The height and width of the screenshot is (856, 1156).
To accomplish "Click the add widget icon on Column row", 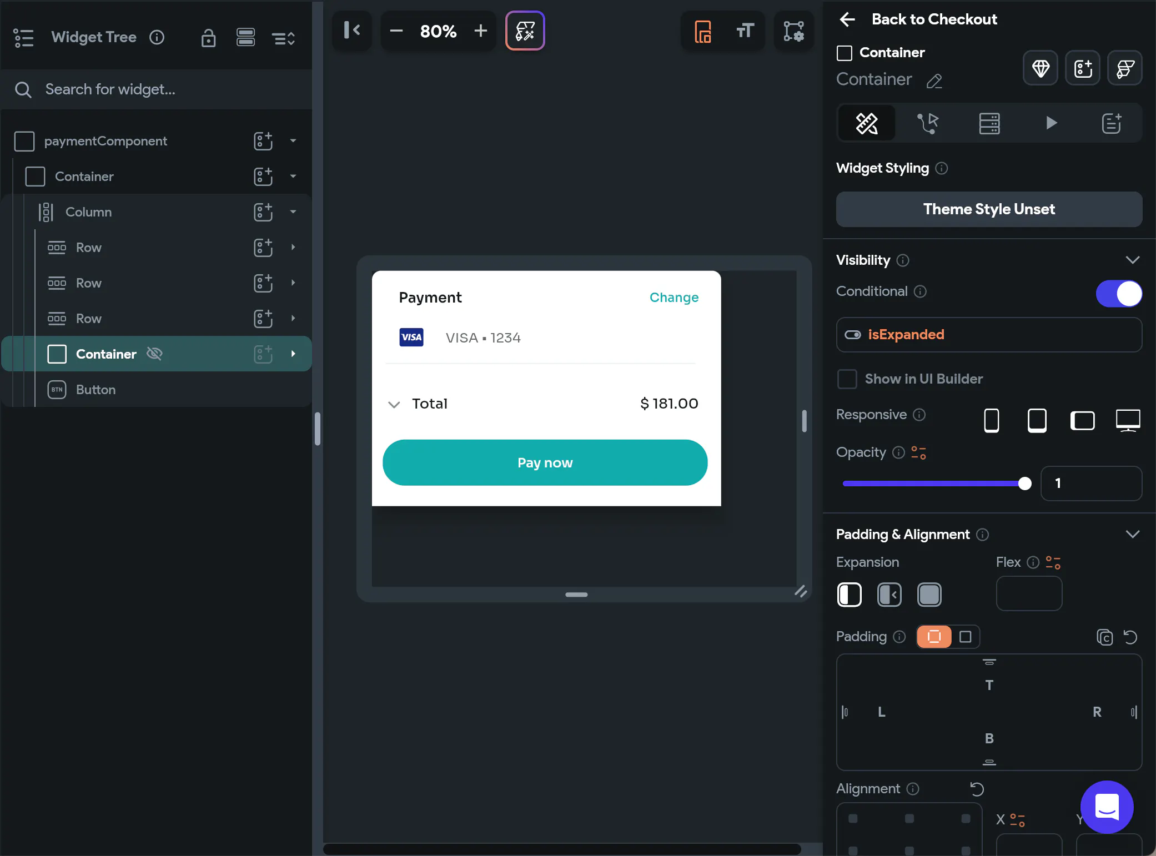I will (x=263, y=212).
